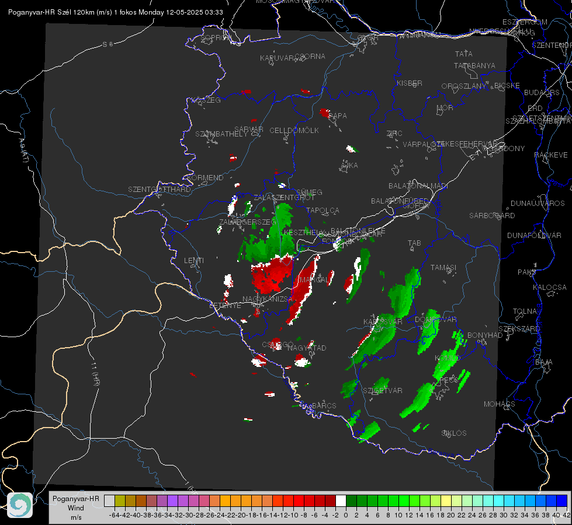Viewport: 572px width, 525px height.
Task: Select the cyan swatch between 28 and 30
Action: [498, 501]
